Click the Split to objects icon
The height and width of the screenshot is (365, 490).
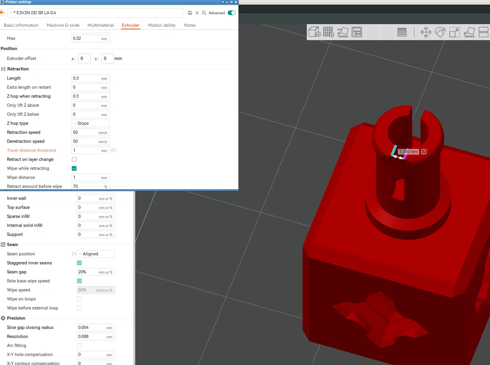pyautogui.click(x=374, y=32)
